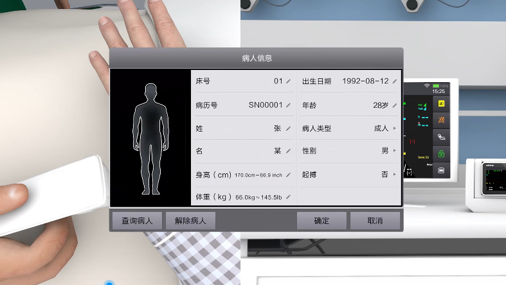Confirm with the 确定 button
The height and width of the screenshot is (285, 506).
pyautogui.click(x=321, y=221)
